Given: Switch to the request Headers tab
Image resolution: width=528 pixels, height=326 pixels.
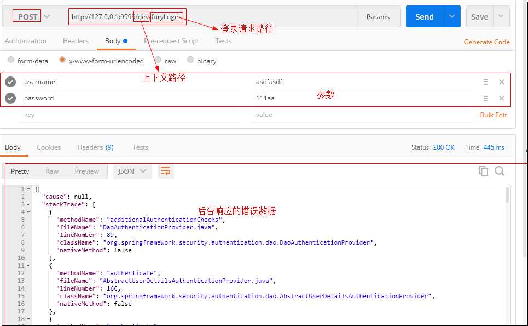Looking at the screenshot, I should [76, 41].
